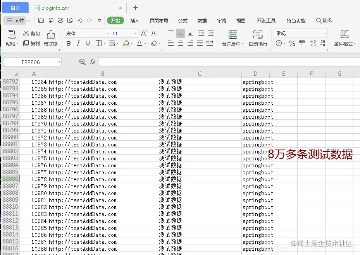This screenshot has width=360, height=255.
Task: Align text left horizontally
Action: 171,43
